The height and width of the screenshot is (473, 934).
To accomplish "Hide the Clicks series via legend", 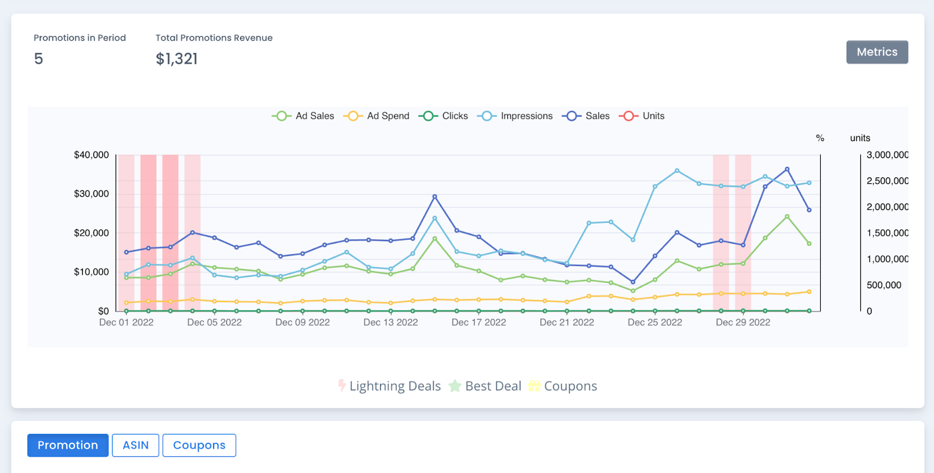I will pyautogui.click(x=428, y=116).
